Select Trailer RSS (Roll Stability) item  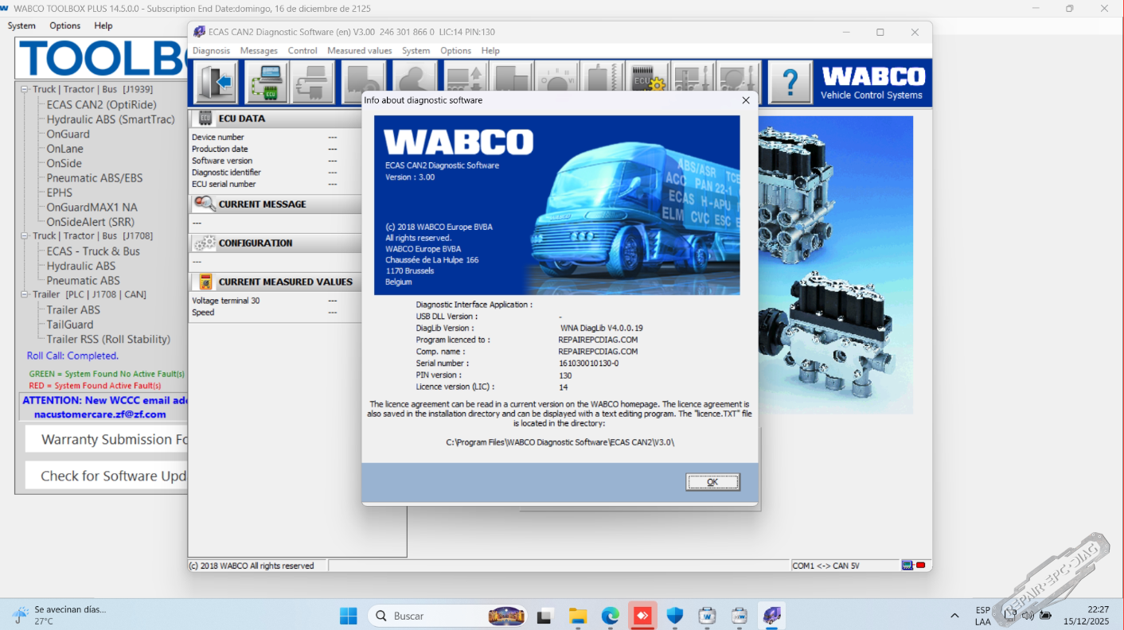click(x=108, y=340)
